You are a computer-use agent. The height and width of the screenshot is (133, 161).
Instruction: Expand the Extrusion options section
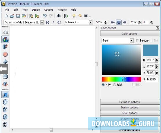click(x=130, y=102)
